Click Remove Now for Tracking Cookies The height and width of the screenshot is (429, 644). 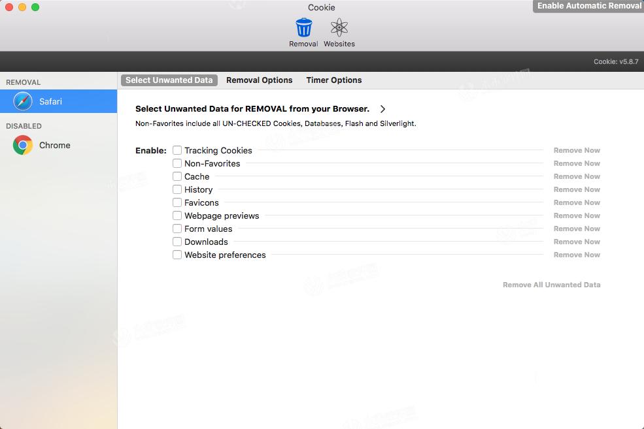pos(577,151)
